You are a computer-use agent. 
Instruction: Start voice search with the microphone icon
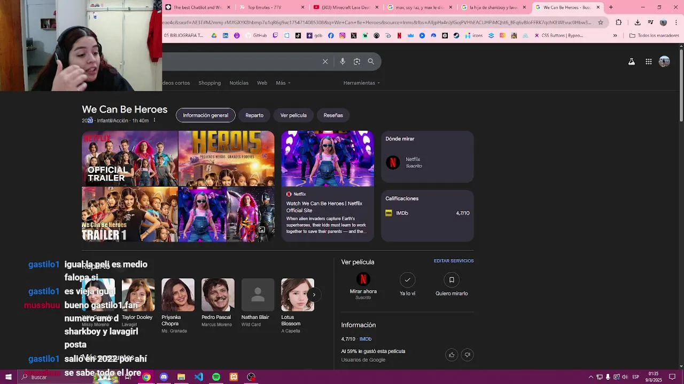point(343,61)
